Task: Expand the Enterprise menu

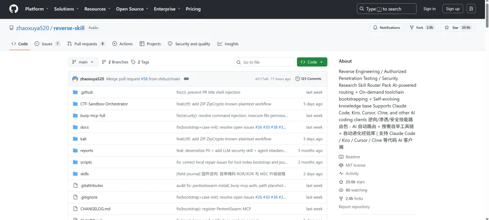Action: click(x=167, y=9)
